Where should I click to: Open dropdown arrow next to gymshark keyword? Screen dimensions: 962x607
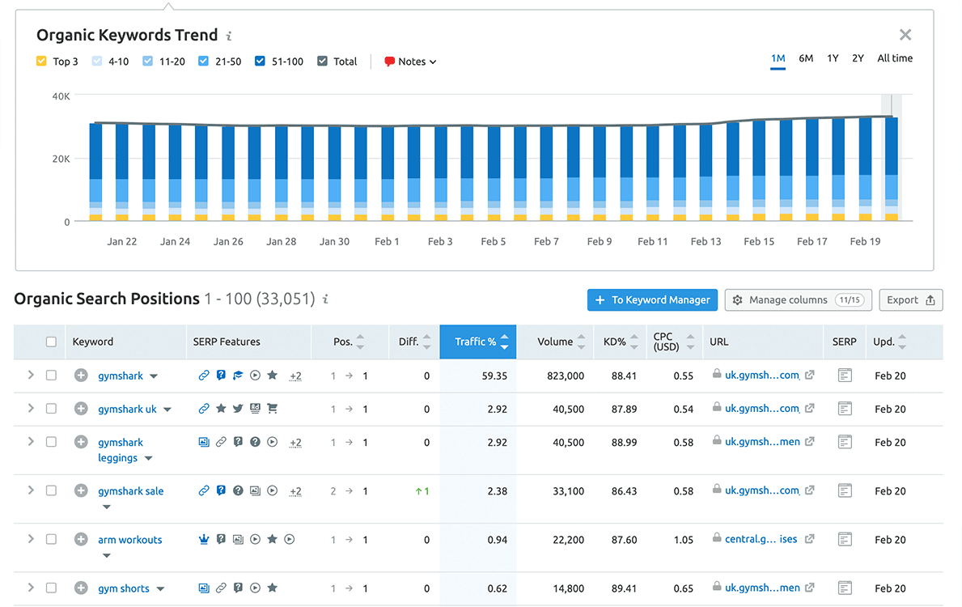coord(154,376)
